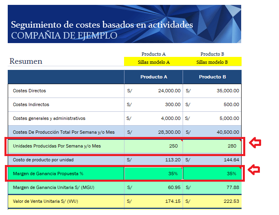The image size is (279, 215).
Task: Select the yellow Sillas modelo B cell
Action: [x=212, y=62]
